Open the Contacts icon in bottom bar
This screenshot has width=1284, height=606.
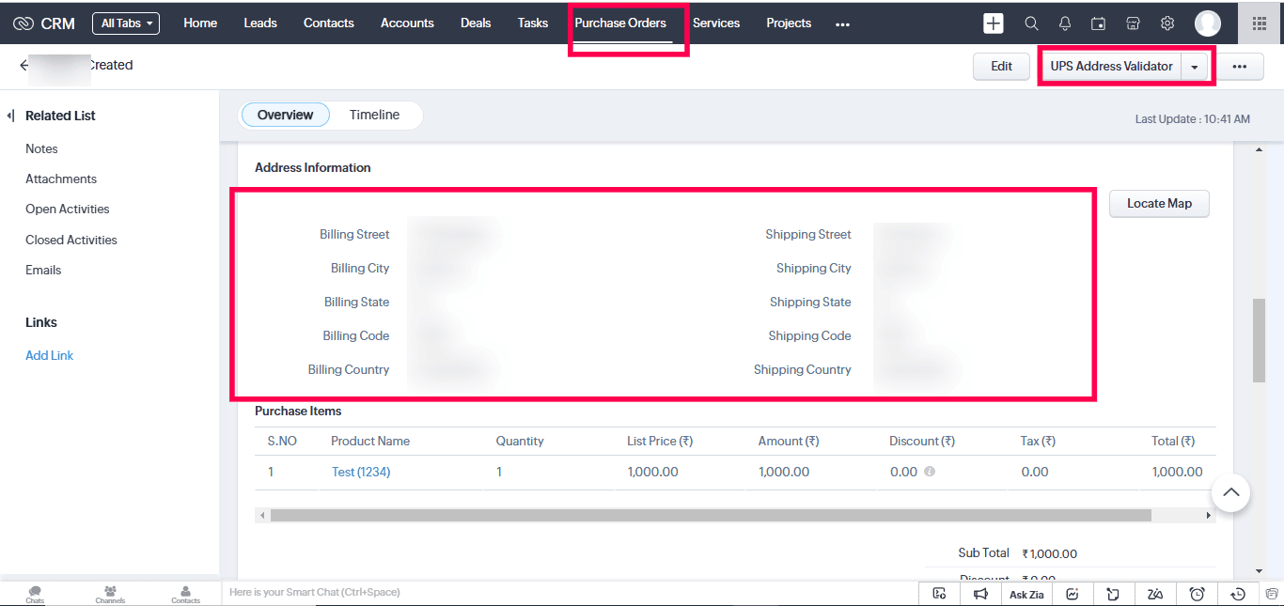pyautogui.click(x=185, y=594)
